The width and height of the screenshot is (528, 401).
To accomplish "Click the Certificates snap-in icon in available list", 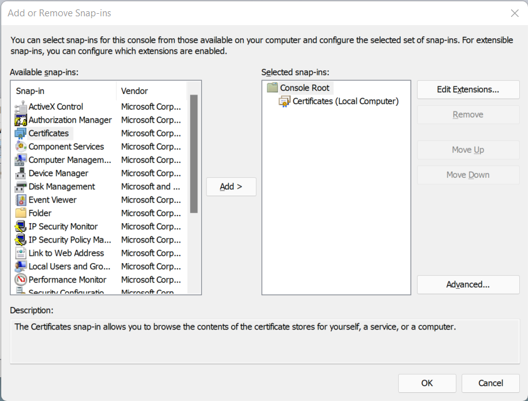I will click(21, 133).
